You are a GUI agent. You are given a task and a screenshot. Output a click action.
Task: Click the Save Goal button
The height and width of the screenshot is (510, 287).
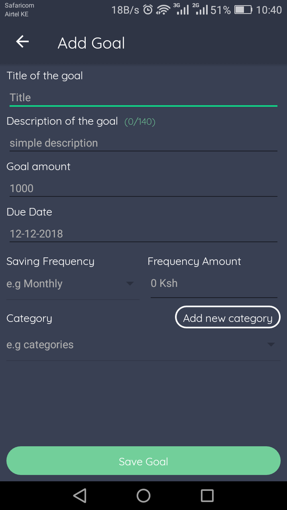click(x=143, y=461)
